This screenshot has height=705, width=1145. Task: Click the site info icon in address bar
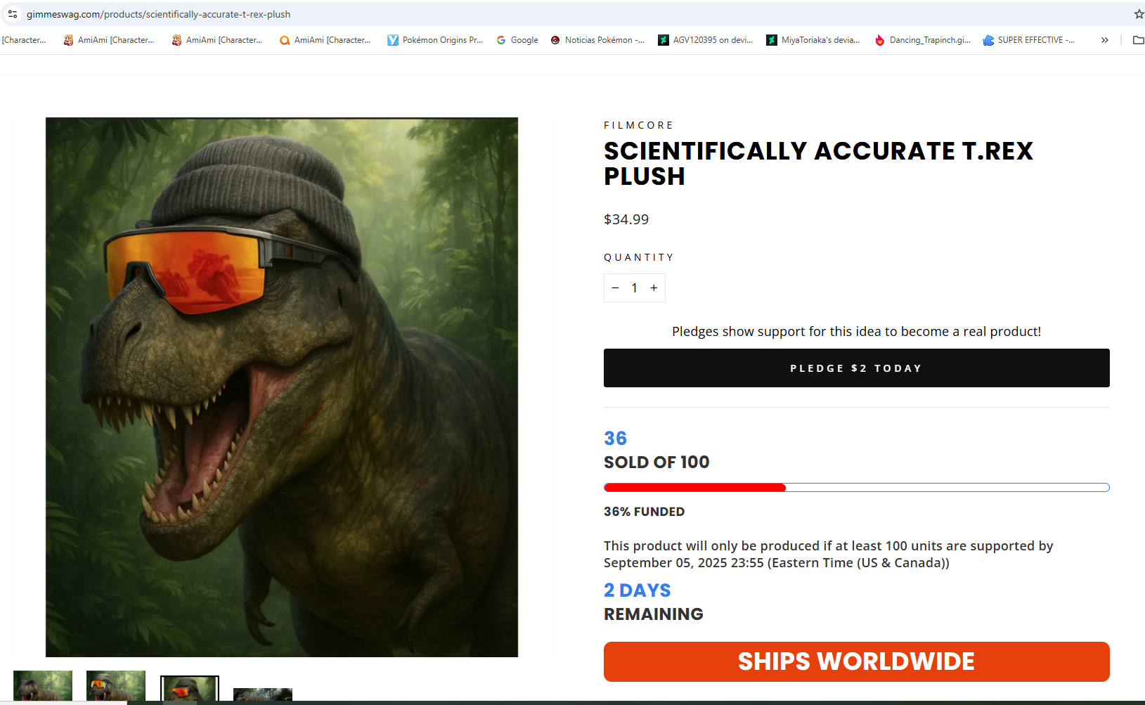[13, 14]
